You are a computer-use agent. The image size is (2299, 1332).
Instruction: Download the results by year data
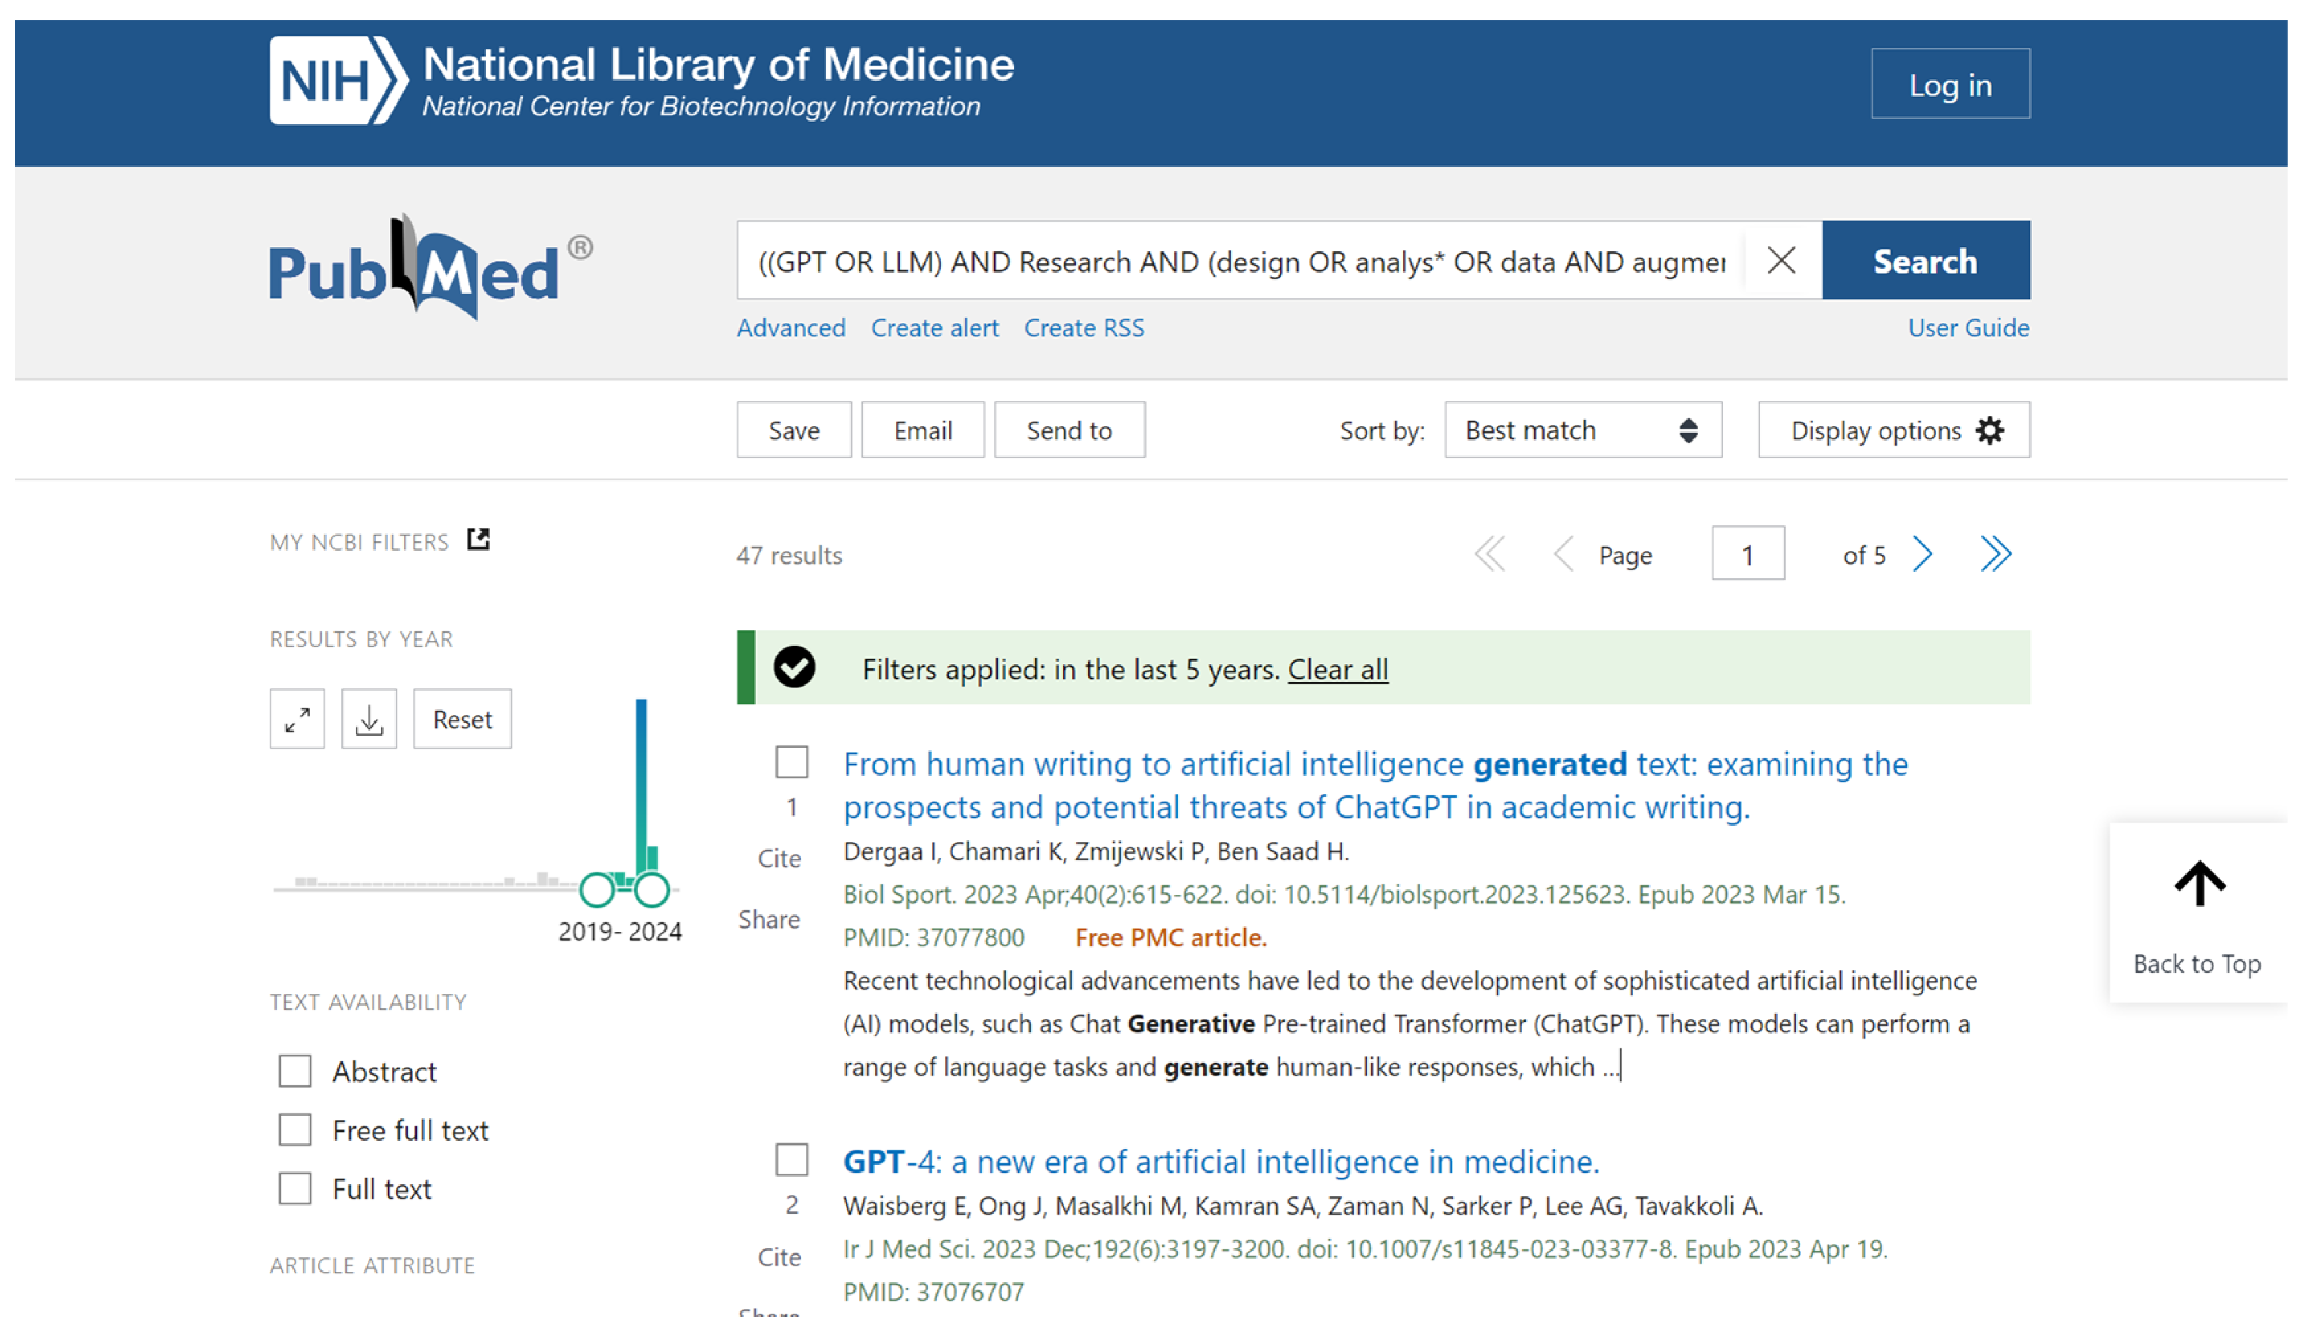click(x=369, y=720)
